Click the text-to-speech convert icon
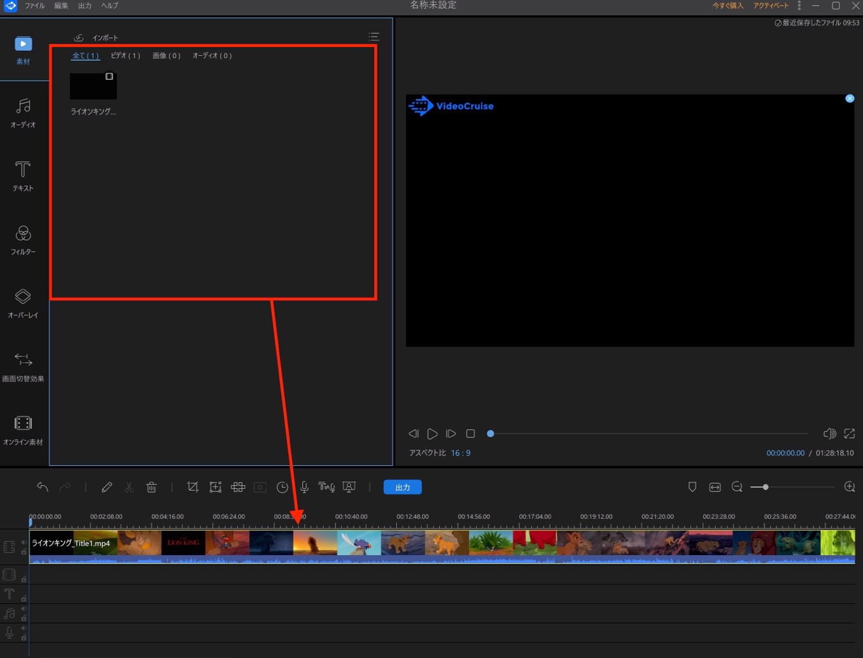The image size is (863, 658). (x=327, y=487)
